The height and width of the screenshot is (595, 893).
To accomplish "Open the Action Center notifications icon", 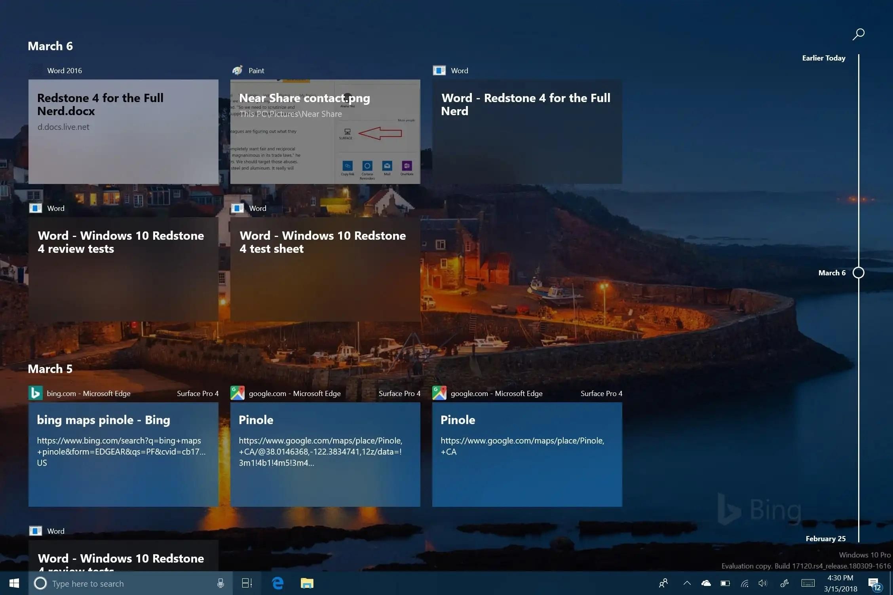I will click(873, 583).
